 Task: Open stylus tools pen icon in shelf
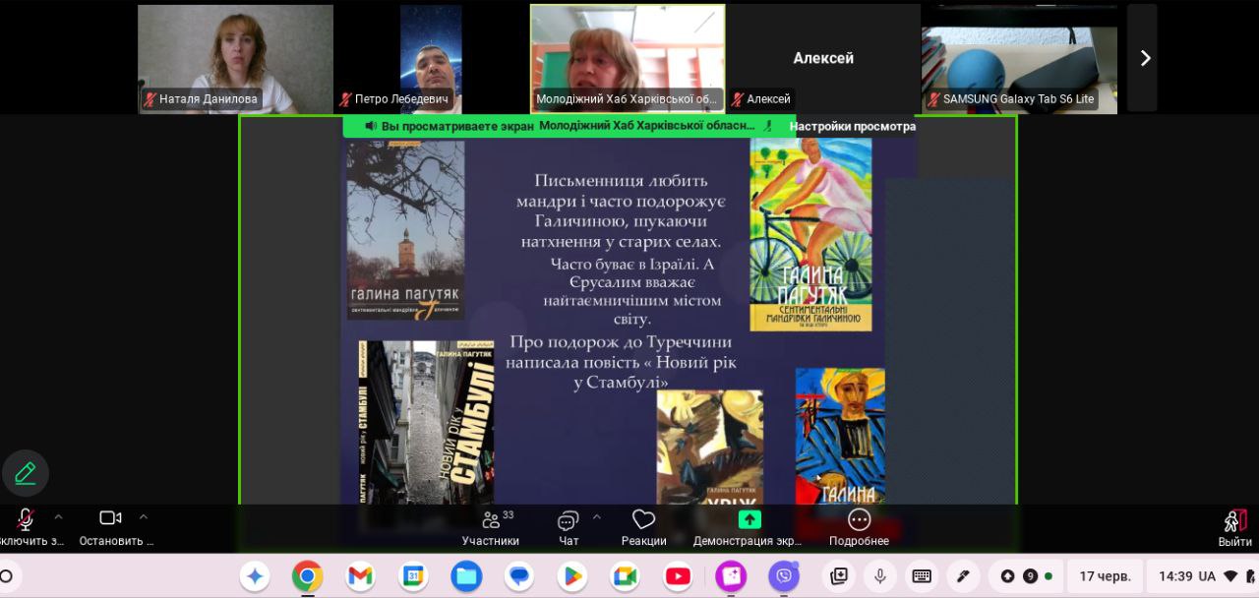click(963, 576)
